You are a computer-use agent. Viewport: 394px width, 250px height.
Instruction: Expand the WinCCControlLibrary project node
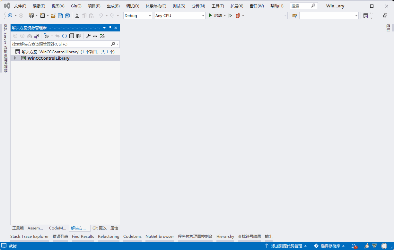(15, 58)
